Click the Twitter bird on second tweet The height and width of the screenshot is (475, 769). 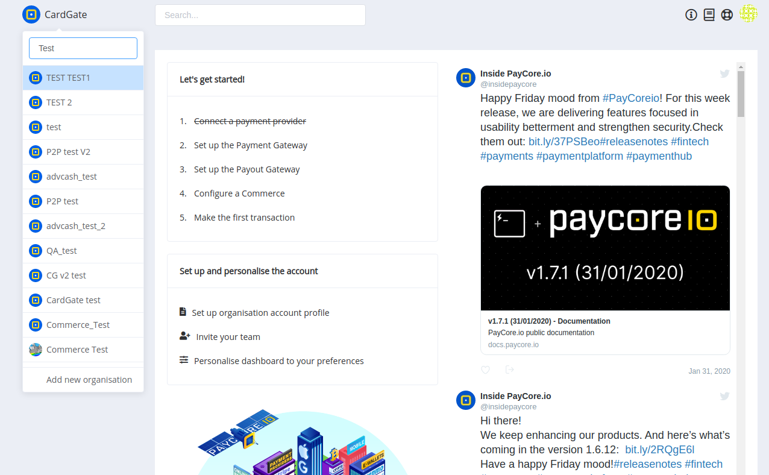(725, 396)
